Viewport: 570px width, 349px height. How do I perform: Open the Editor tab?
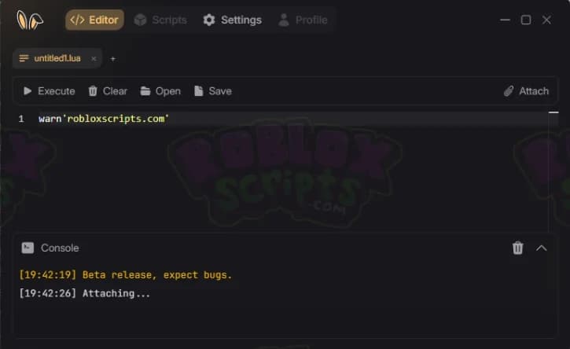point(94,20)
